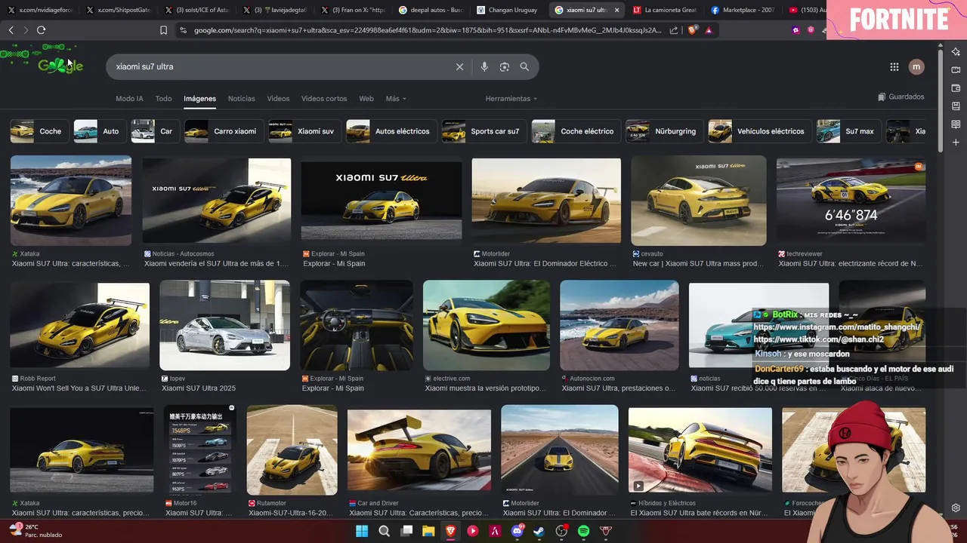Clear the search box with the X

coord(459,66)
